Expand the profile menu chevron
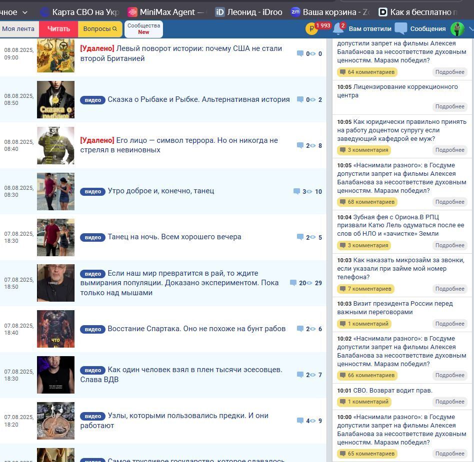Viewport: 474px width, 462px height. pos(470,29)
